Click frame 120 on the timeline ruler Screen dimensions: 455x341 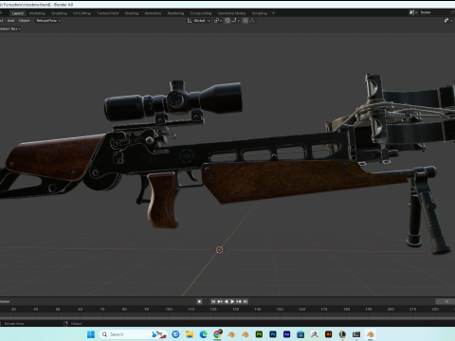213,309
